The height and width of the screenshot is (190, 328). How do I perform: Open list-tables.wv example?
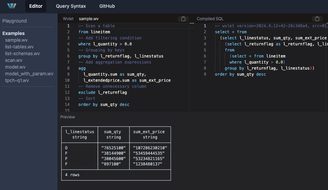tap(19, 47)
